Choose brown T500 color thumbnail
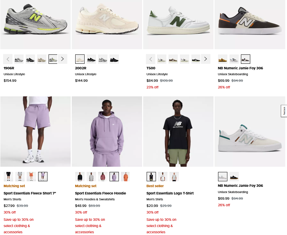287x235 pixels. click(x=173, y=59)
